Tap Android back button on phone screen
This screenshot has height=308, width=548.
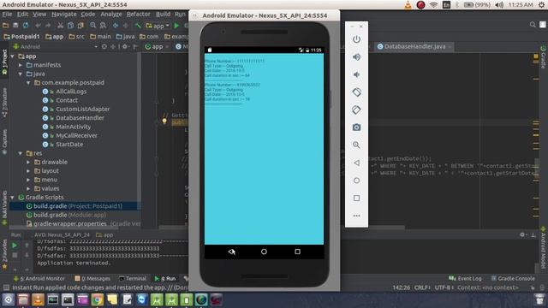click(231, 252)
